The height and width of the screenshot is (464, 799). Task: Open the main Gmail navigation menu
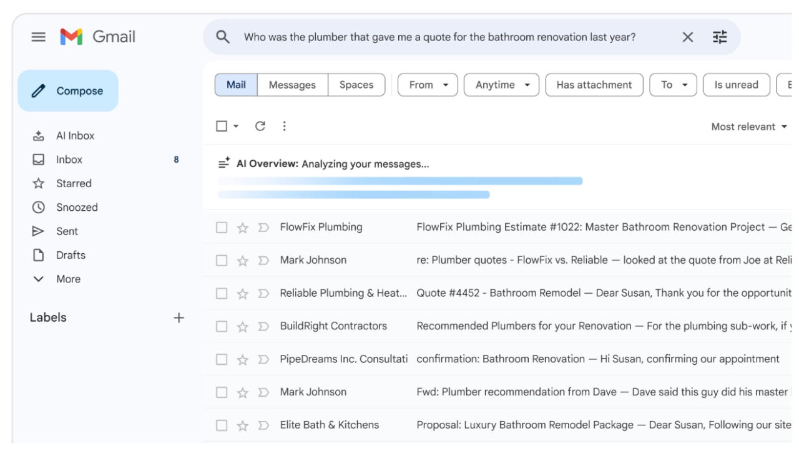39,37
